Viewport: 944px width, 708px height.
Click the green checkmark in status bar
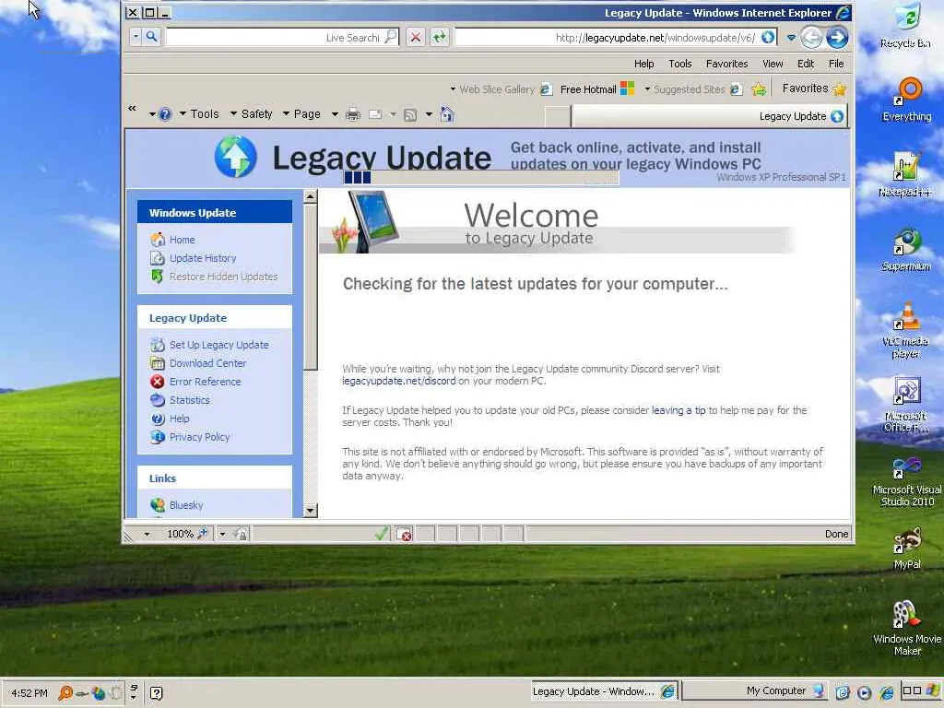pyautogui.click(x=381, y=534)
